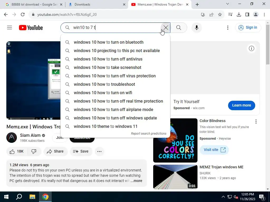Click the install app icon in address bar
Screen dimensions: 270x202
coord(203,14)
